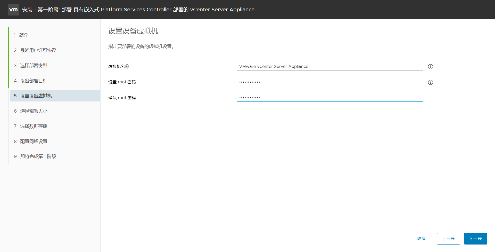Click the 确认 root 密码 label

coord(122,98)
